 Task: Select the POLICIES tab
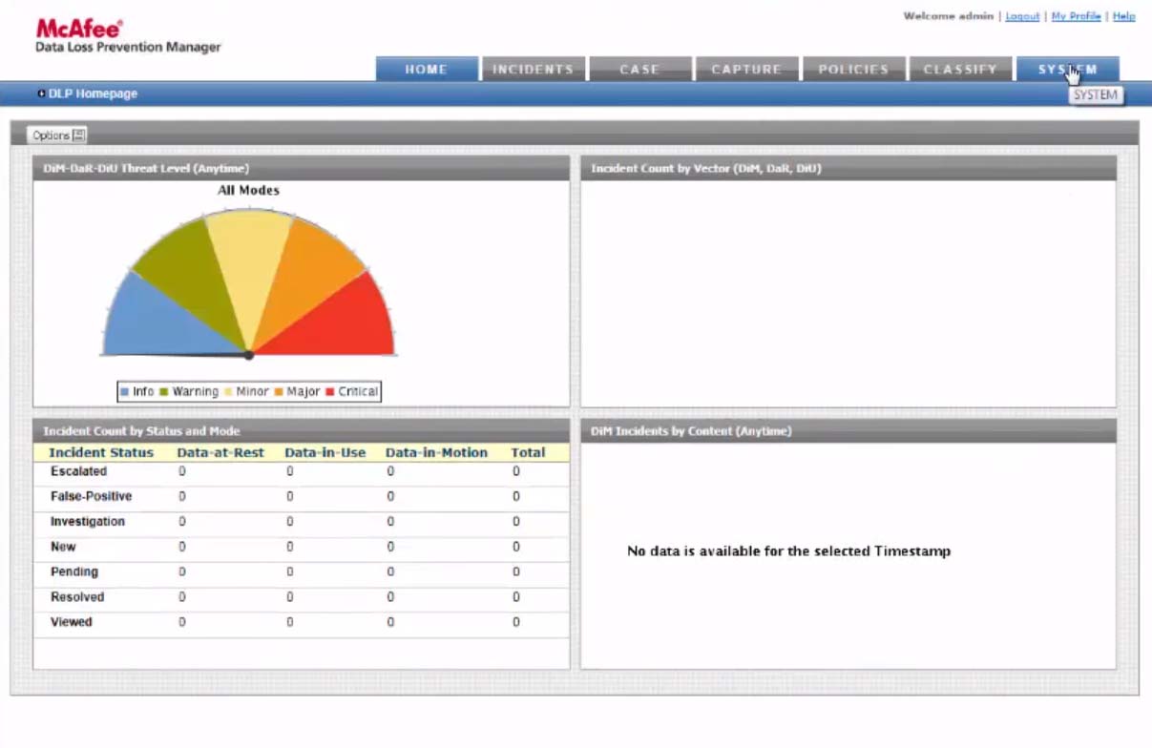pos(853,69)
